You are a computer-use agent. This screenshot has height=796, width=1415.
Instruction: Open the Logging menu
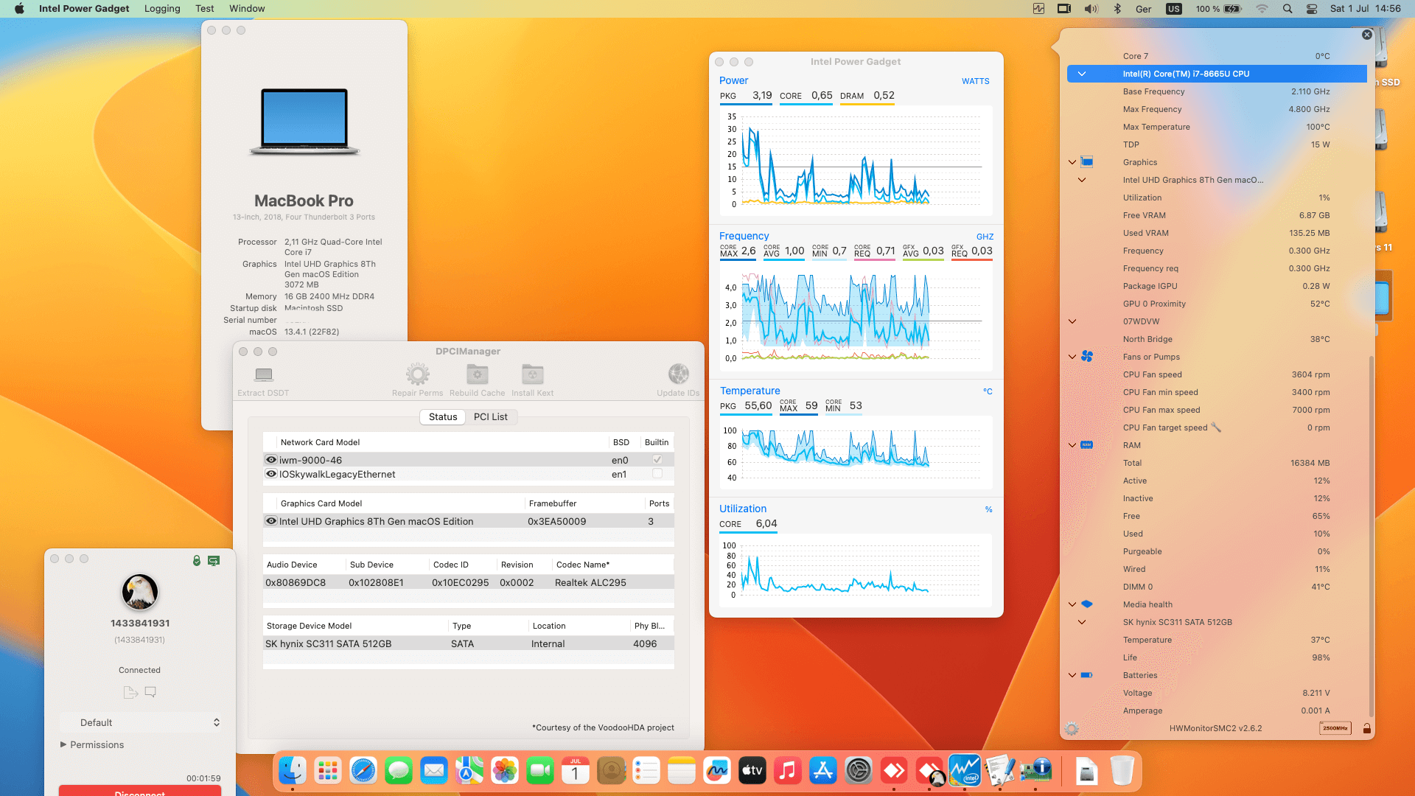[162, 9]
